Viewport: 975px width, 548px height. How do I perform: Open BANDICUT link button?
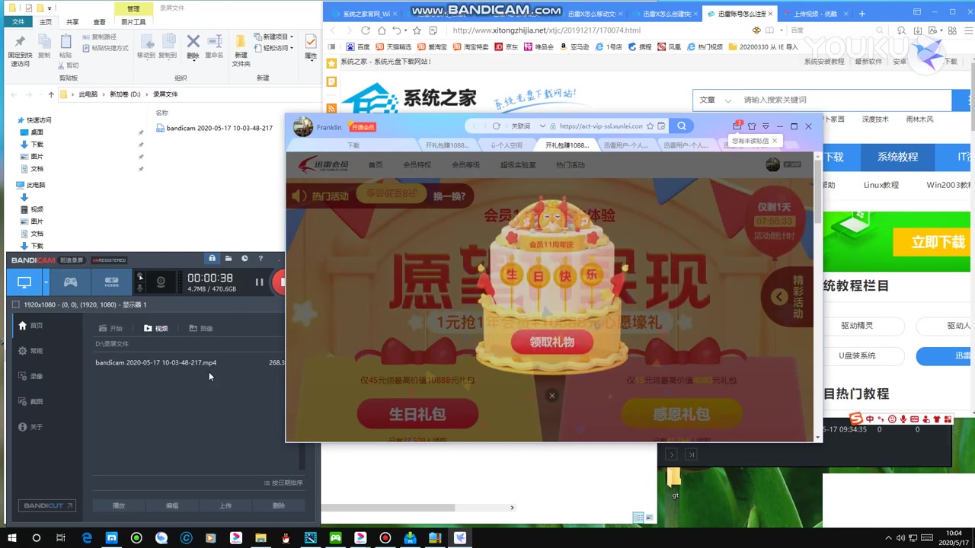(x=48, y=505)
